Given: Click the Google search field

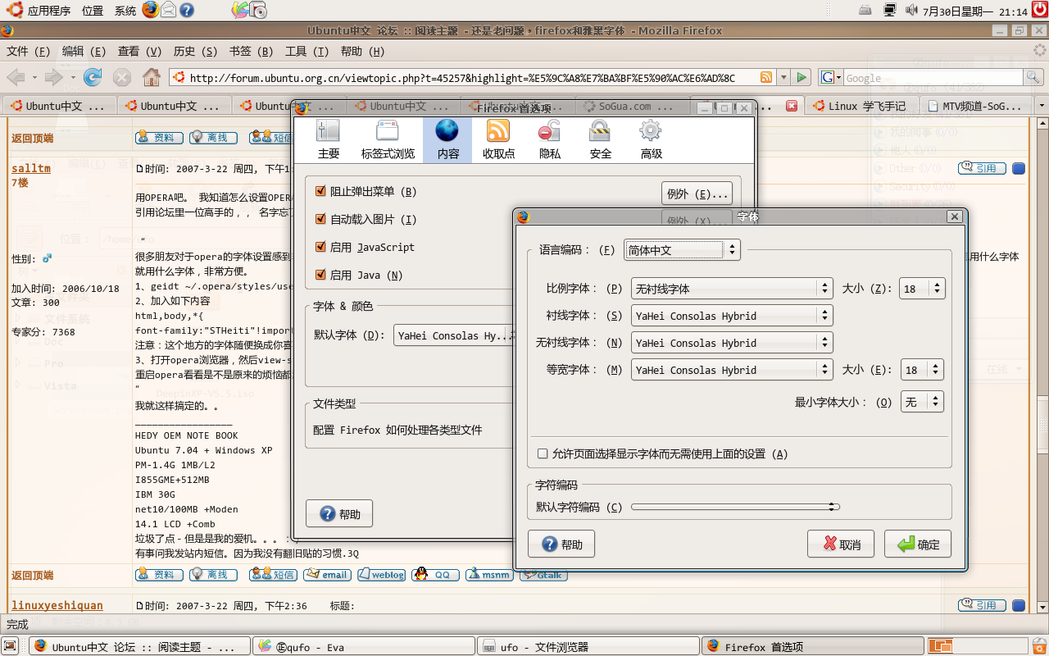Looking at the screenshot, I should pos(934,78).
